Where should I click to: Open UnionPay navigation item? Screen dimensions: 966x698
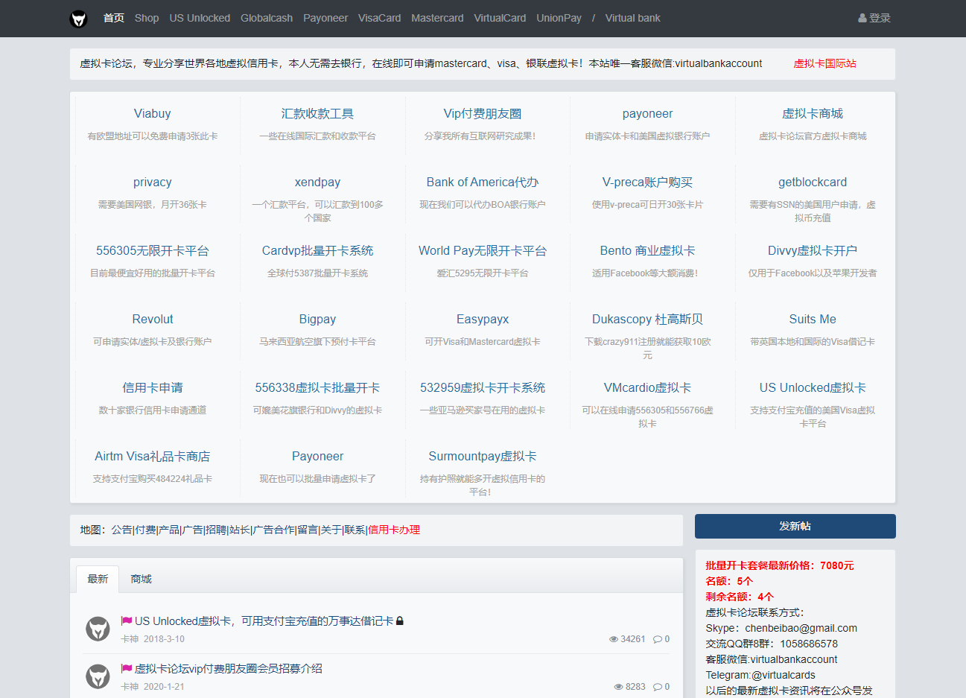(559, 18)
